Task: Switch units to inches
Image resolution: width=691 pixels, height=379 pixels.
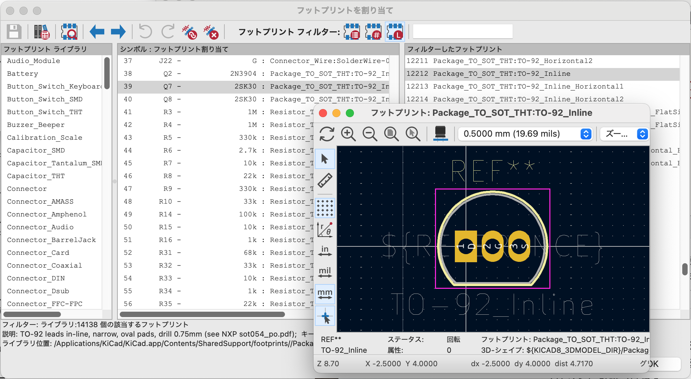Action: pos(325,251)
